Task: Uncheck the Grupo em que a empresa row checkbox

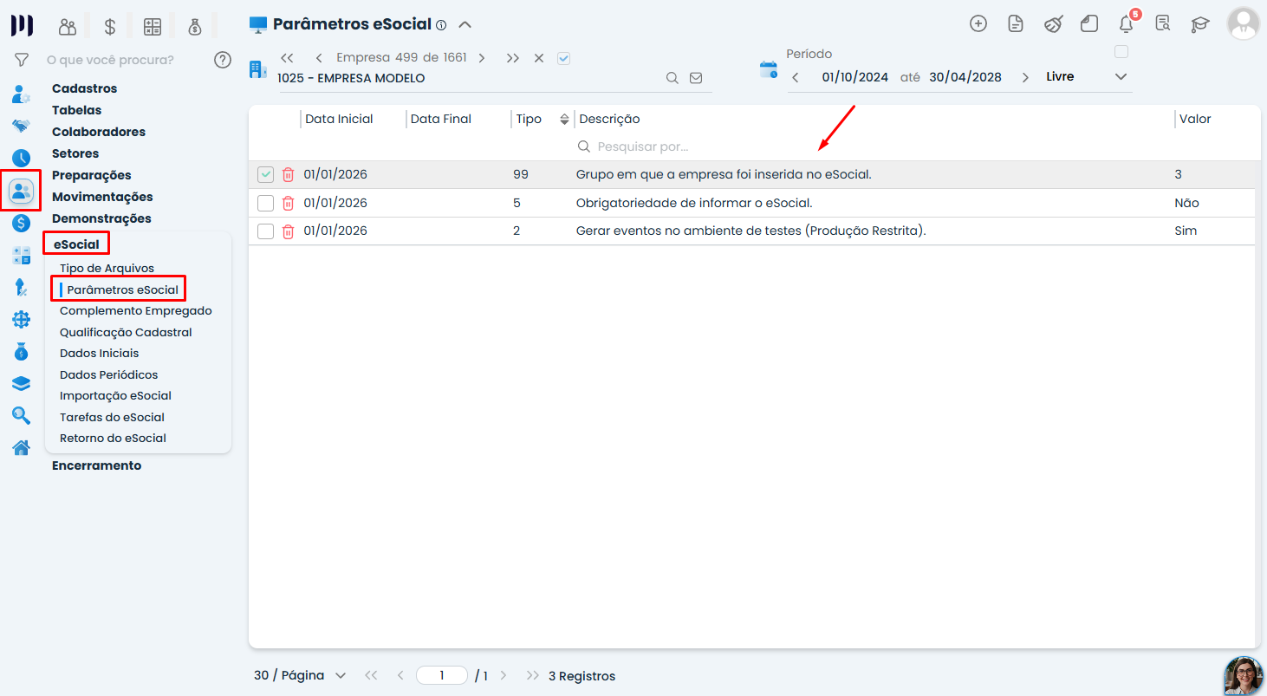Action: (x=265, y=175)
